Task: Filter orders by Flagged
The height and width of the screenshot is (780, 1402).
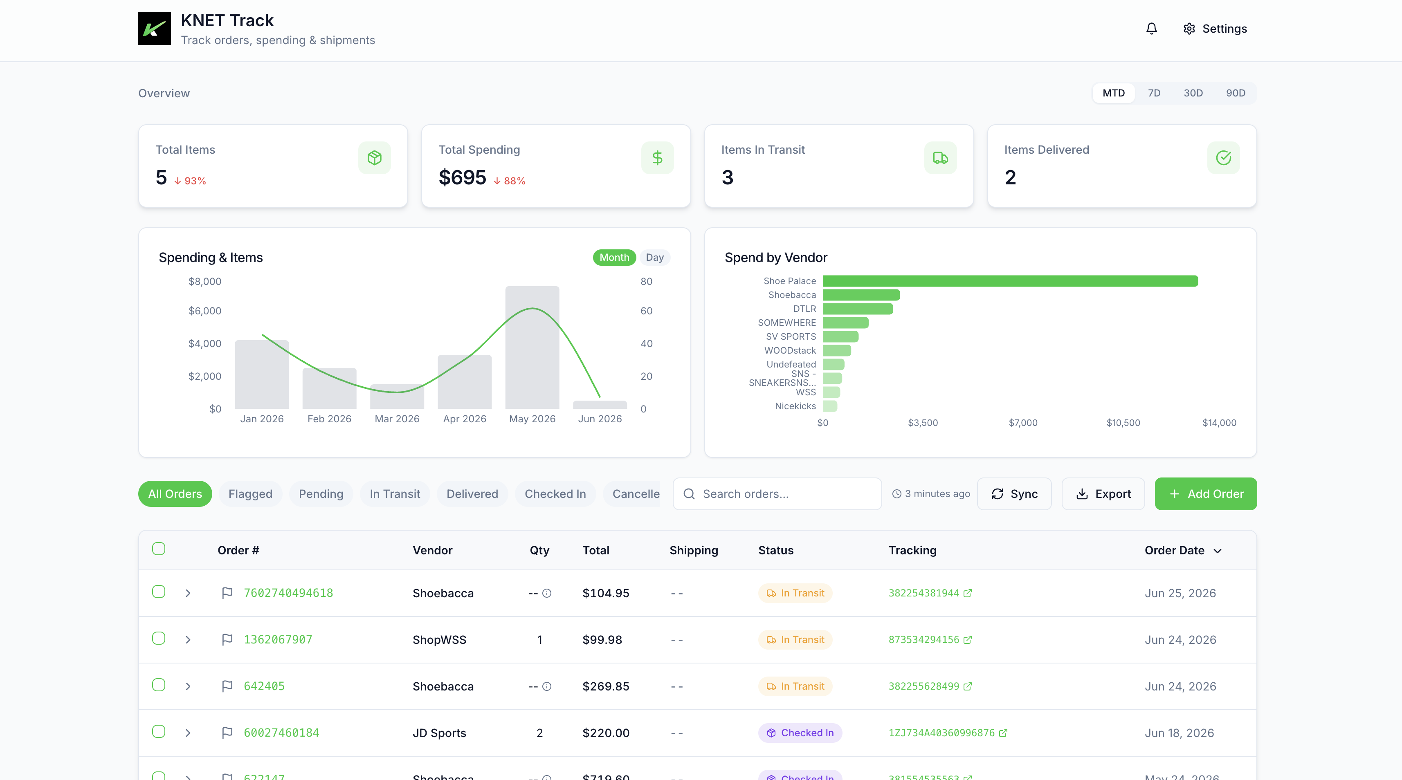Action: [250, 494]
